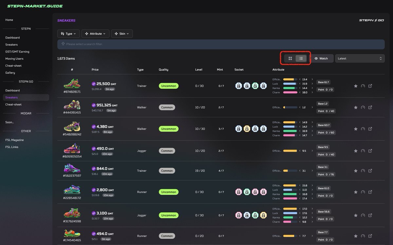Image resolution: width=393 pixels, height=245 pixels.
Task: Open the Skin filter dropdown
Action: [x=122, y=34]
